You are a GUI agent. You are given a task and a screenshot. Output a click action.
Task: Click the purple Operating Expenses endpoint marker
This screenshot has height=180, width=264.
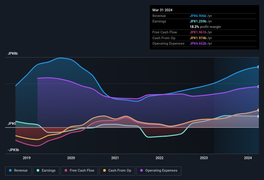[258, 86]
